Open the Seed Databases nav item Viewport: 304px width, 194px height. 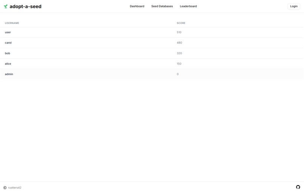click(162, 6)
